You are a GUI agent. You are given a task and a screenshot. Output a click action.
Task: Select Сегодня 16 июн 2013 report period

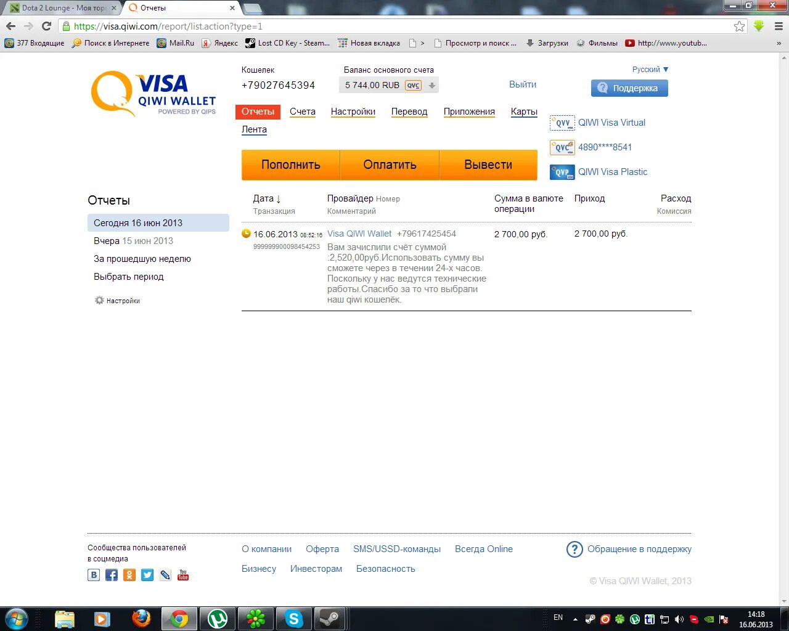tap(158, 223)
